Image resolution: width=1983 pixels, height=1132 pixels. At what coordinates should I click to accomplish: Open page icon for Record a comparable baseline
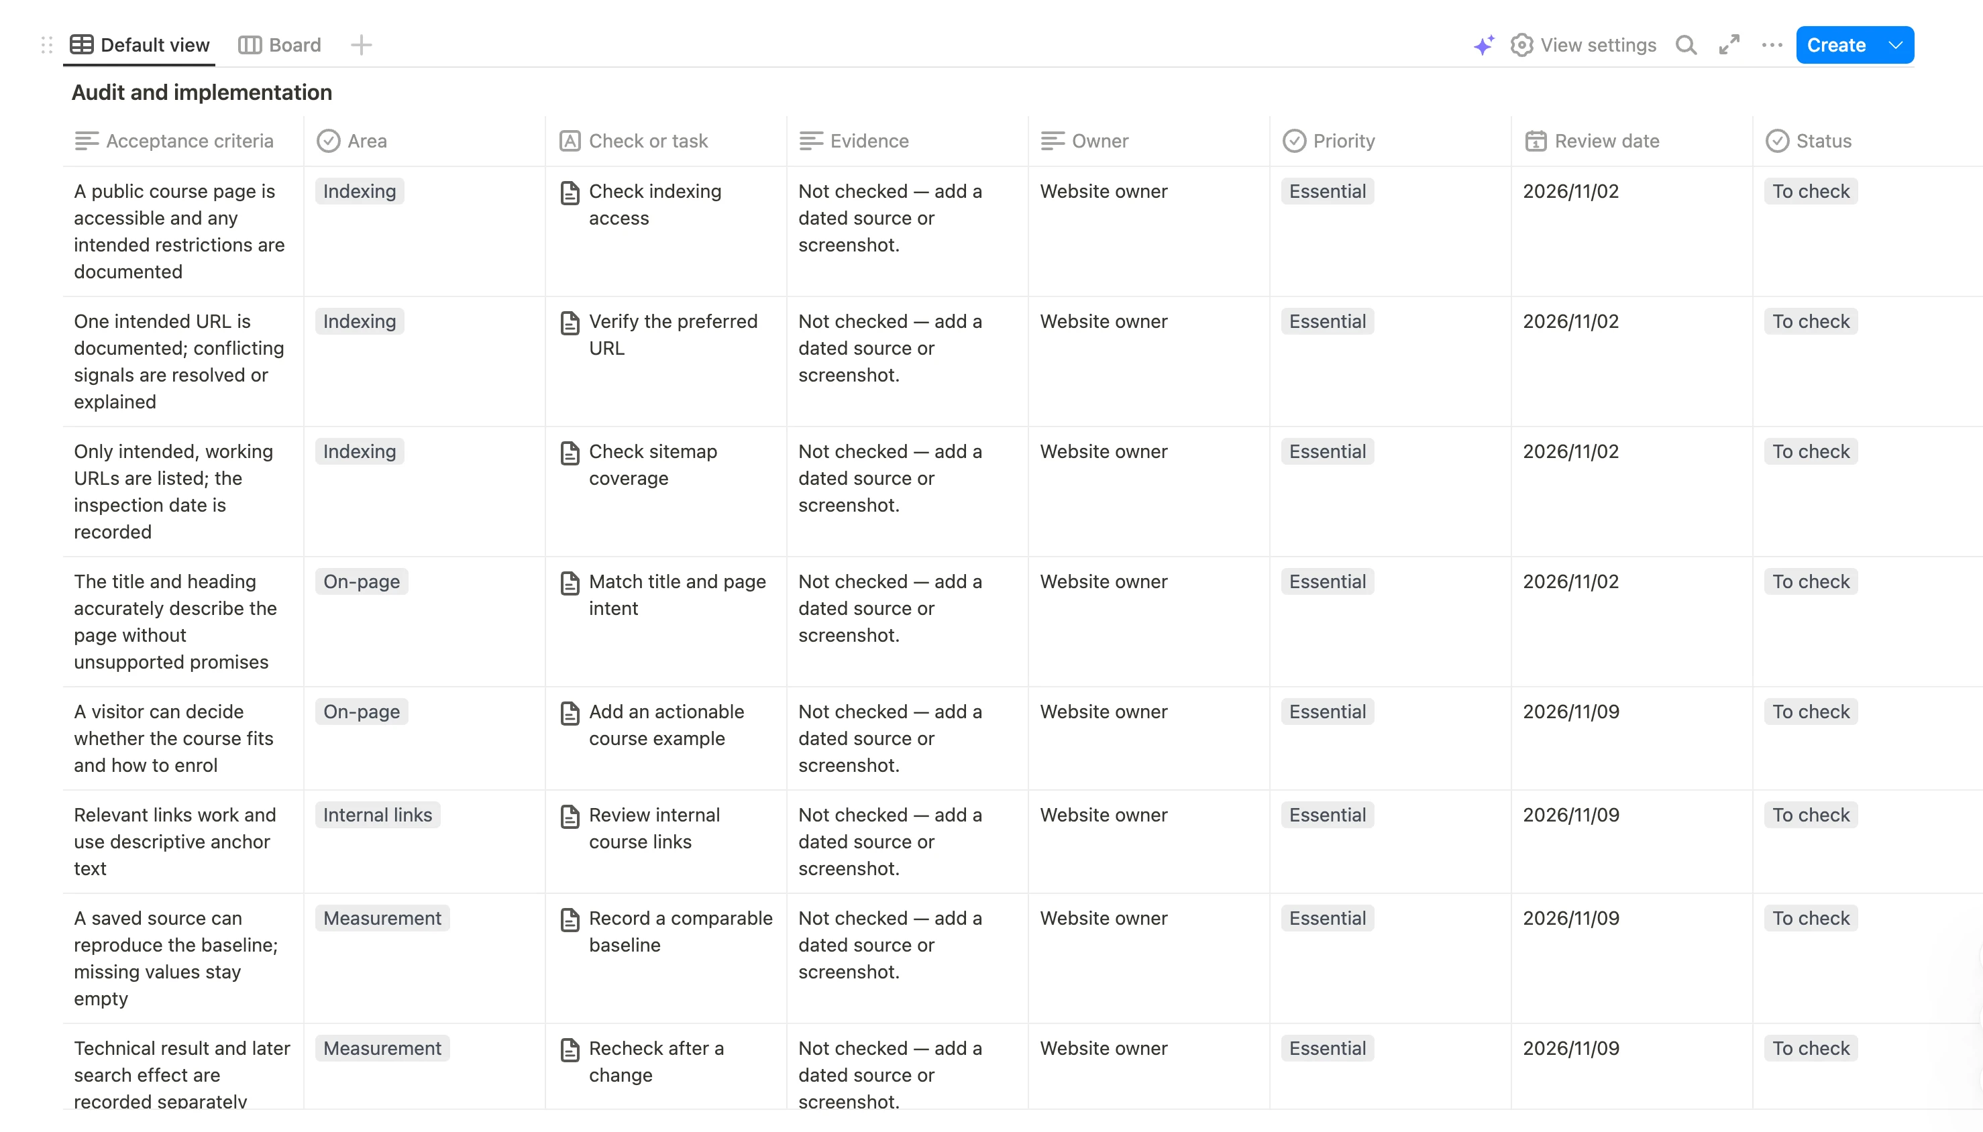[x=570, y=920]
